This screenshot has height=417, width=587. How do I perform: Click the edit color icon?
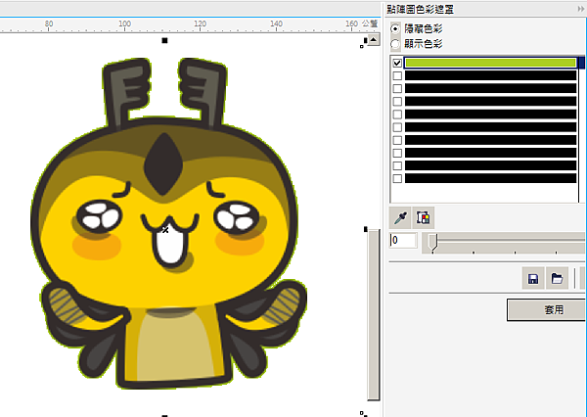click(x=424, y=216)
